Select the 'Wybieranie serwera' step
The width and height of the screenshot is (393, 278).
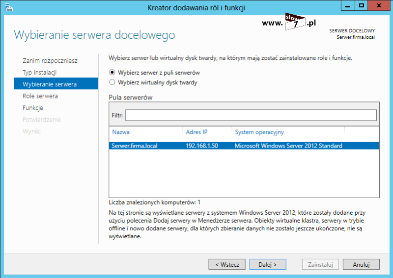(x=56, y=84)
